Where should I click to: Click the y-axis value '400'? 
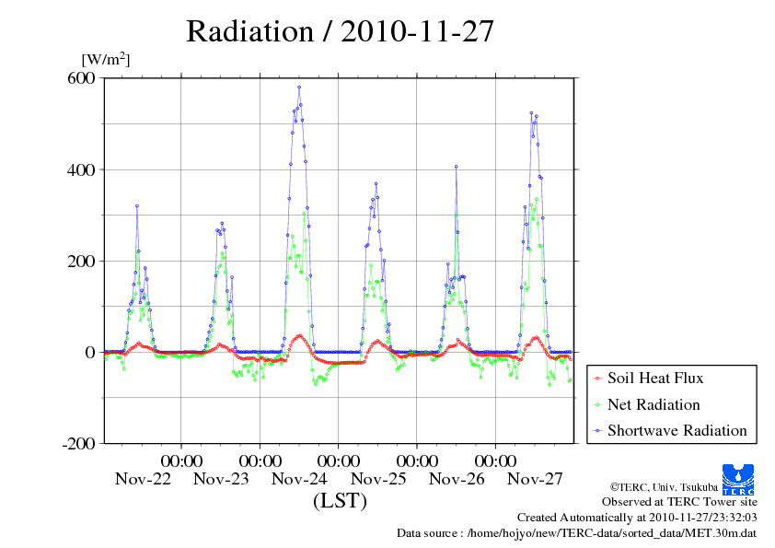click(x=81, y=169)
